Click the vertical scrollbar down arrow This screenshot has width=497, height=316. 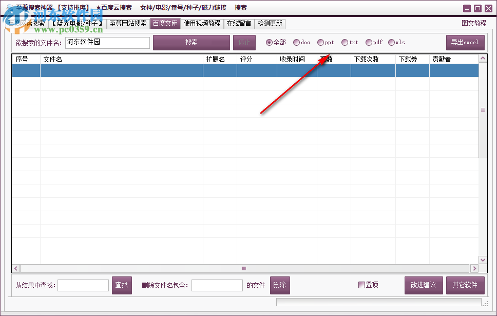point(483,260)
